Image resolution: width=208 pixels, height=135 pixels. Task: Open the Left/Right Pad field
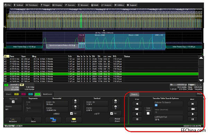(x=168, y=118)
